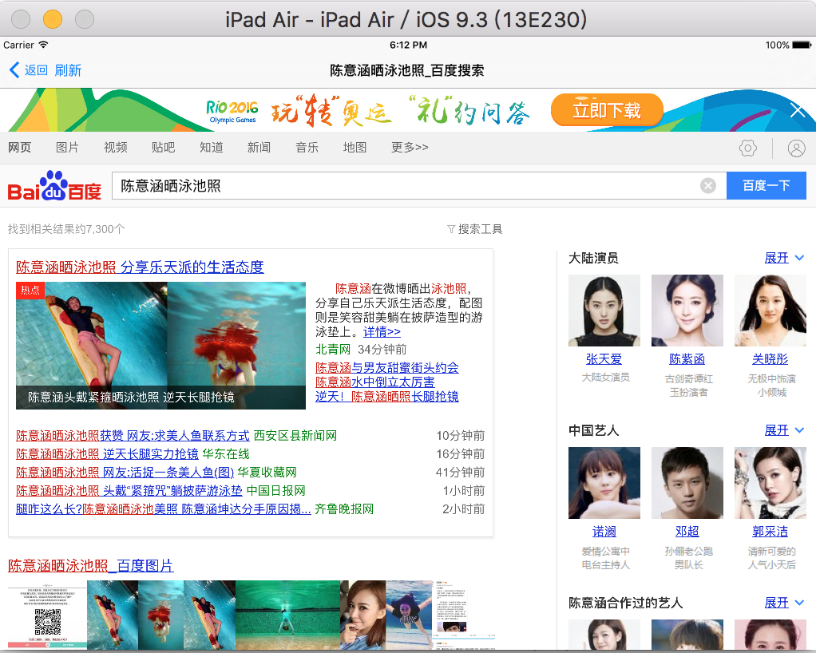Open the green underwater pool image
This screenshot has width=816, height=653.
[287, 615]
